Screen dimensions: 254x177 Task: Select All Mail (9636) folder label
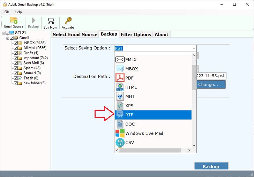(x=35, y=48)
